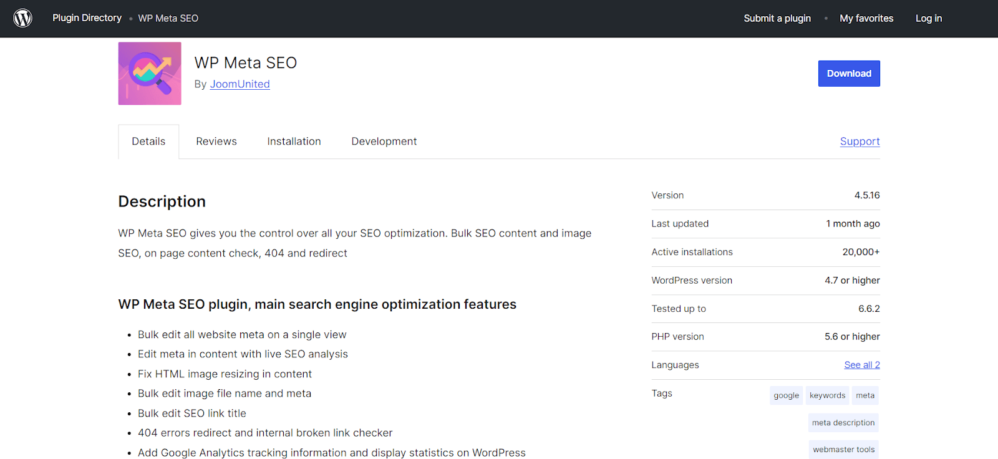
Task: Select the google tag
Action: (786, 395)
